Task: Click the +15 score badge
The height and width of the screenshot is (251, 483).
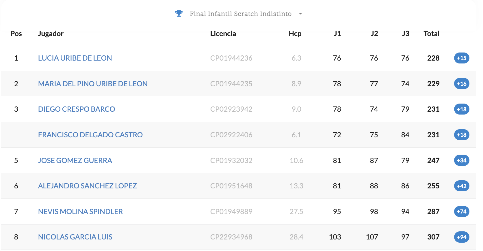Action: [x=461, y=58]
